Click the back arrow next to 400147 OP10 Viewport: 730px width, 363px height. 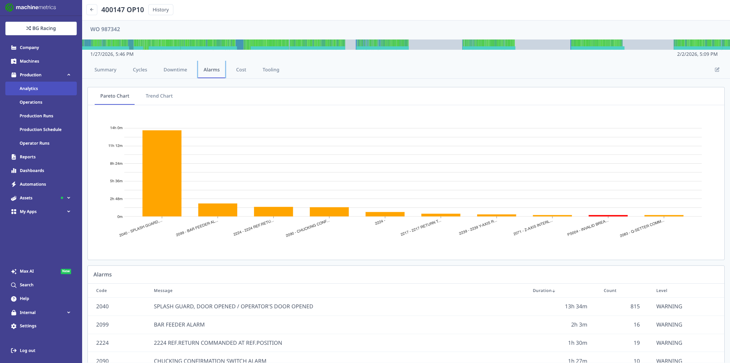point(91,9)
